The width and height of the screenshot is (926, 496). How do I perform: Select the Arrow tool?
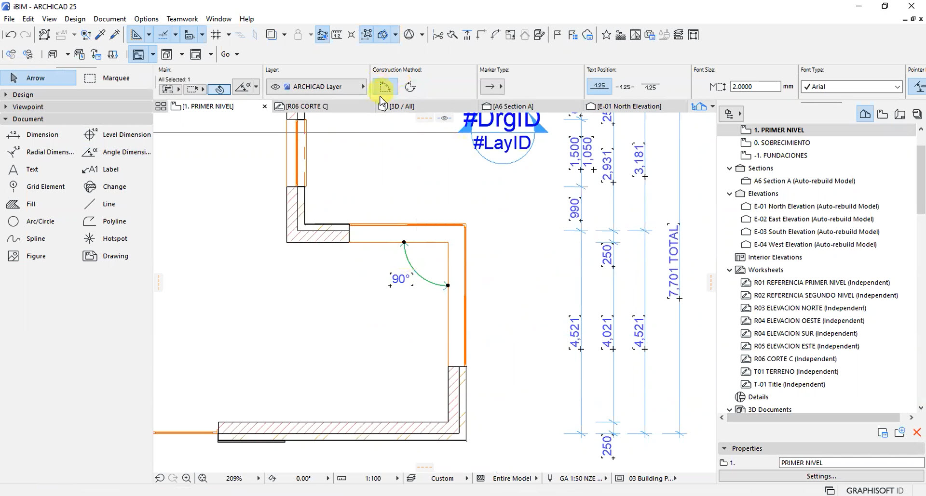click(36, 78)
